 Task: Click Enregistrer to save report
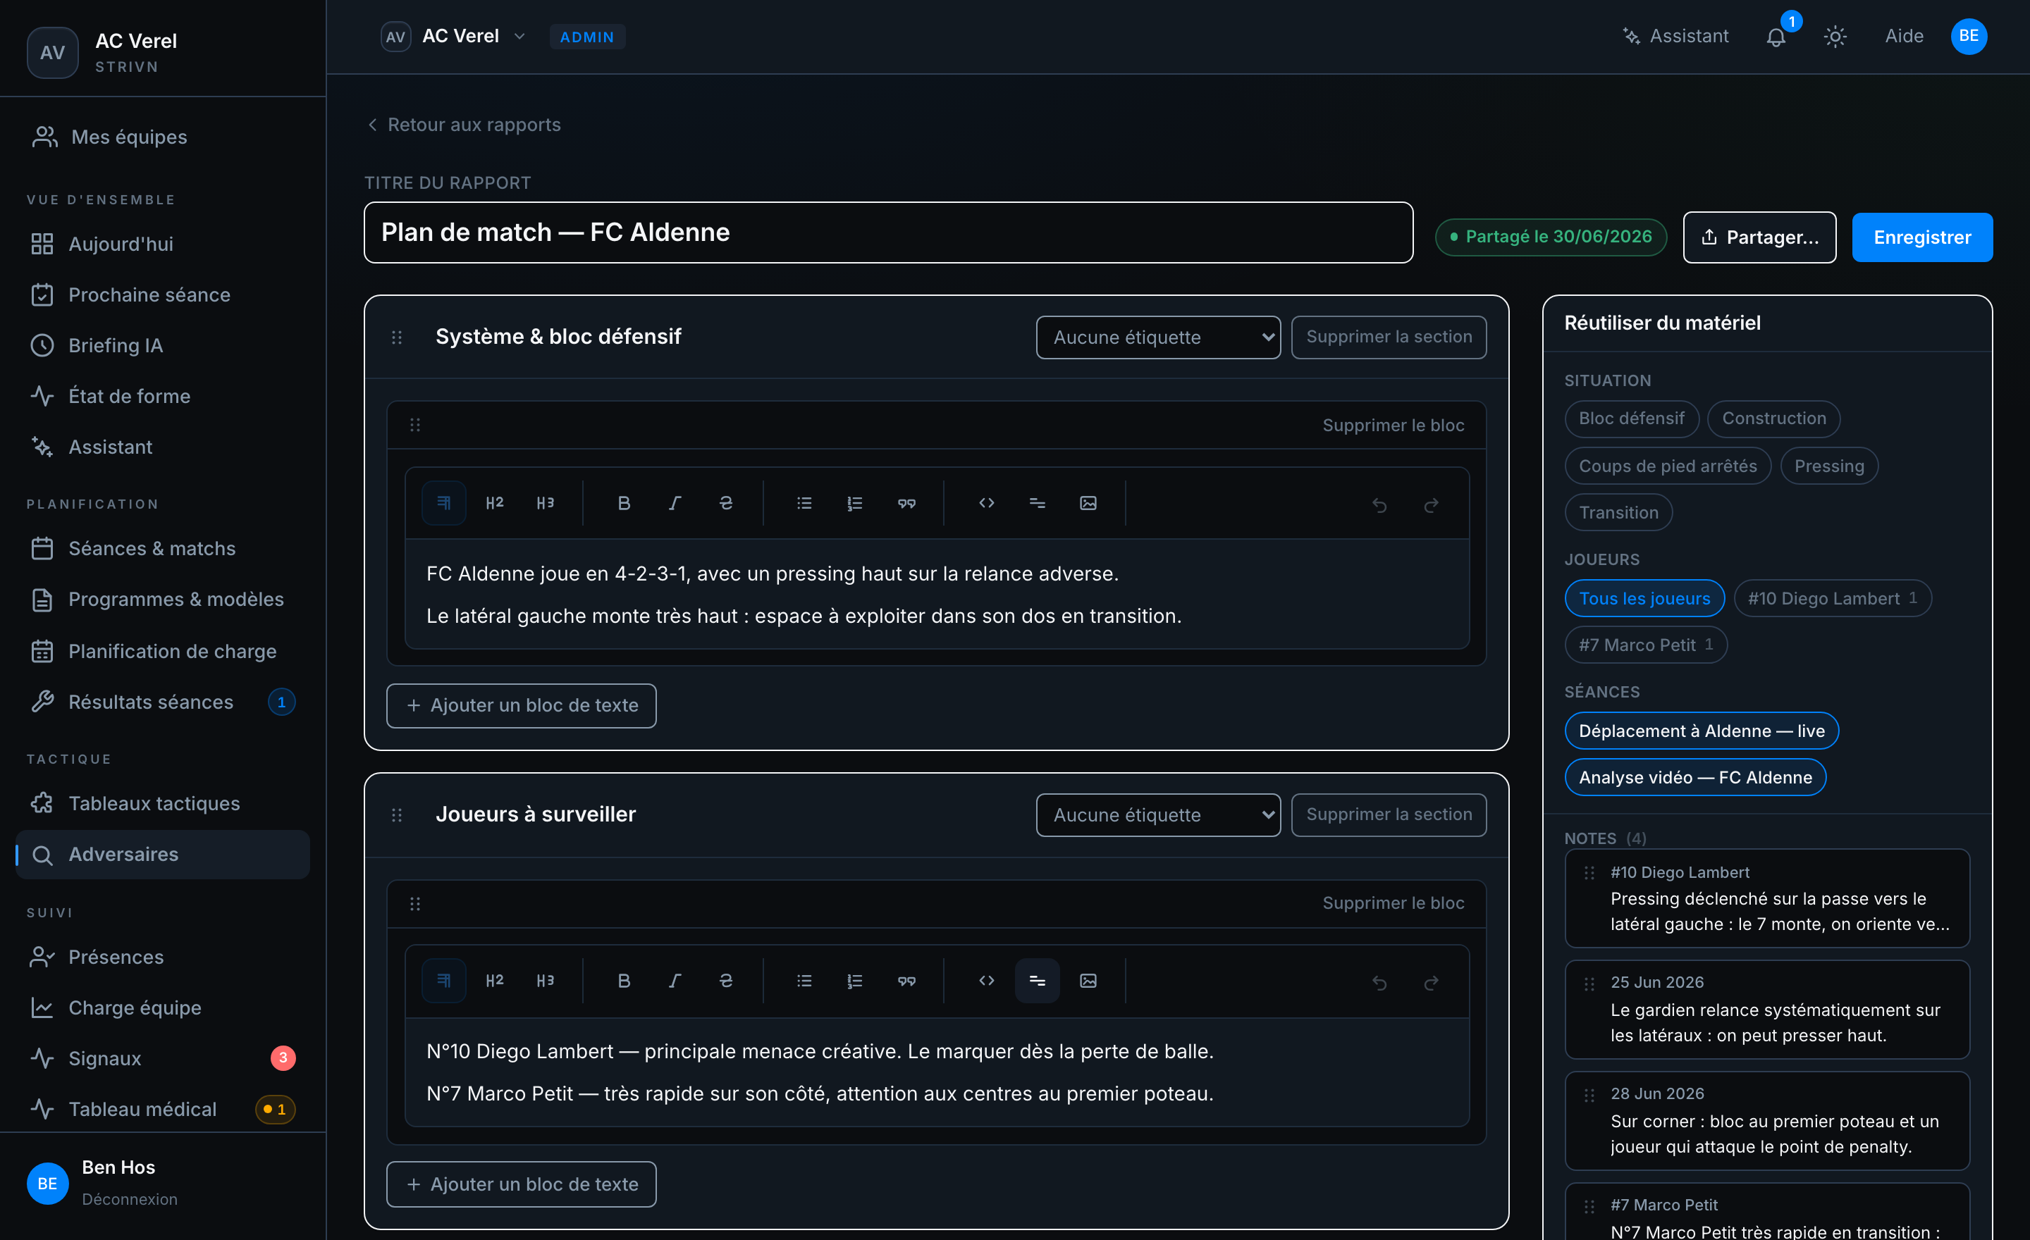1921,237
